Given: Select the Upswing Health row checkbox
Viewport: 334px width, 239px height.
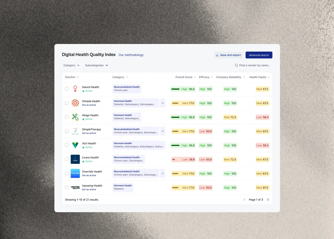Looking at the screenshot, I should pyautogui.click(x=67, y=187).
